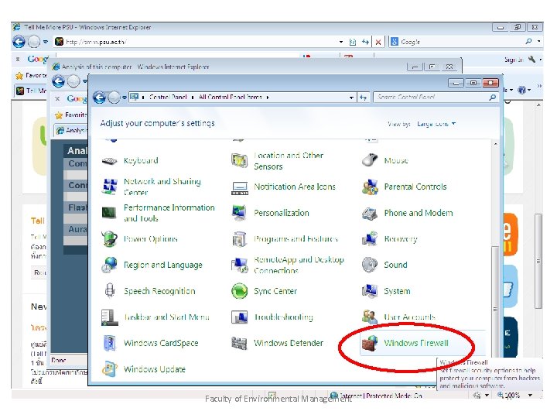Focus the Search Control Panel field
557x418 pixels.
point(431,97)
